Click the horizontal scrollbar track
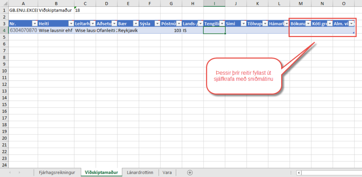Image resolution: width=362 pixels, height=177 pixels. (x=330, y=173)
